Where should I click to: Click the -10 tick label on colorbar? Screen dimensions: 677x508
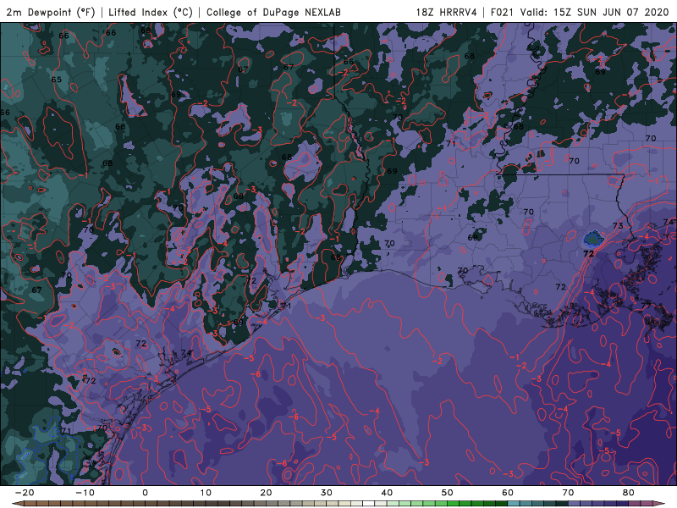(x=85, y=493)
